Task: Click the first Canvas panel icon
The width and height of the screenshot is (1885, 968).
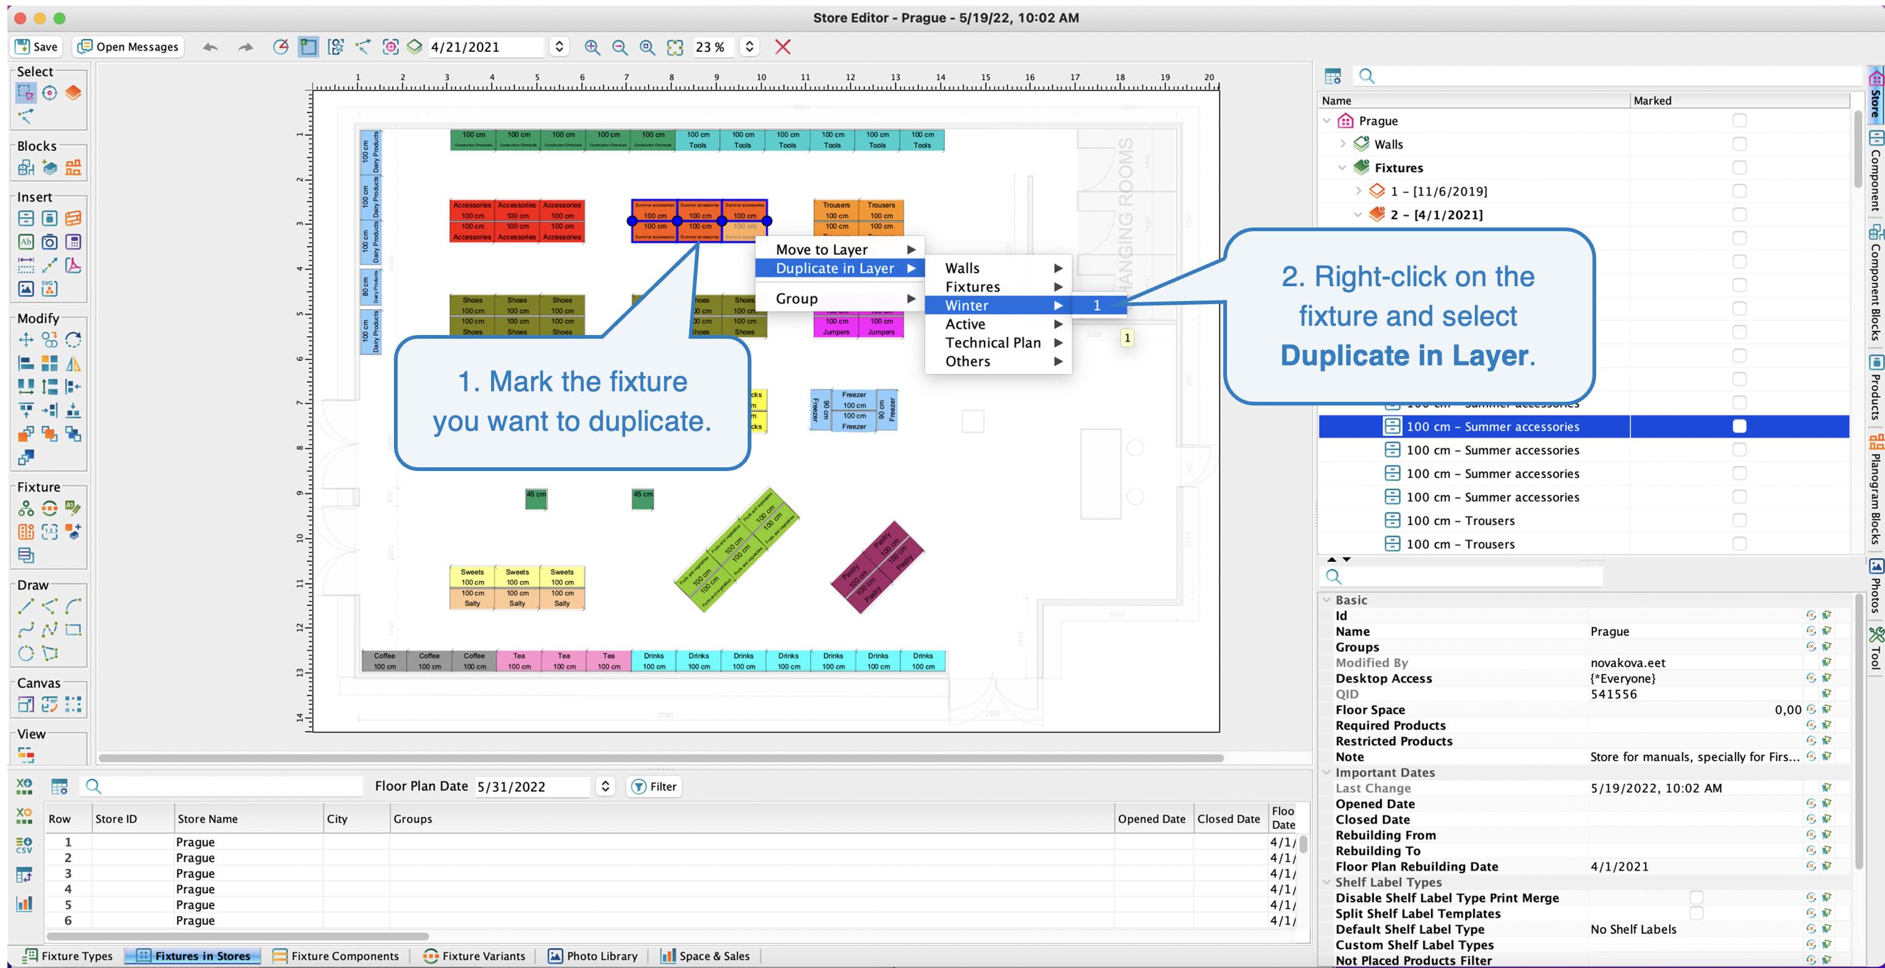Action: [x=25, y=705]
